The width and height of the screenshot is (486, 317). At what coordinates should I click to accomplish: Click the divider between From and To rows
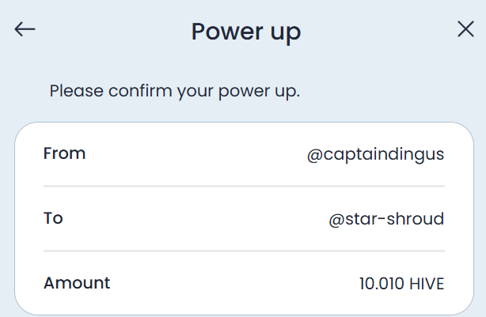(x=245, y=187)
